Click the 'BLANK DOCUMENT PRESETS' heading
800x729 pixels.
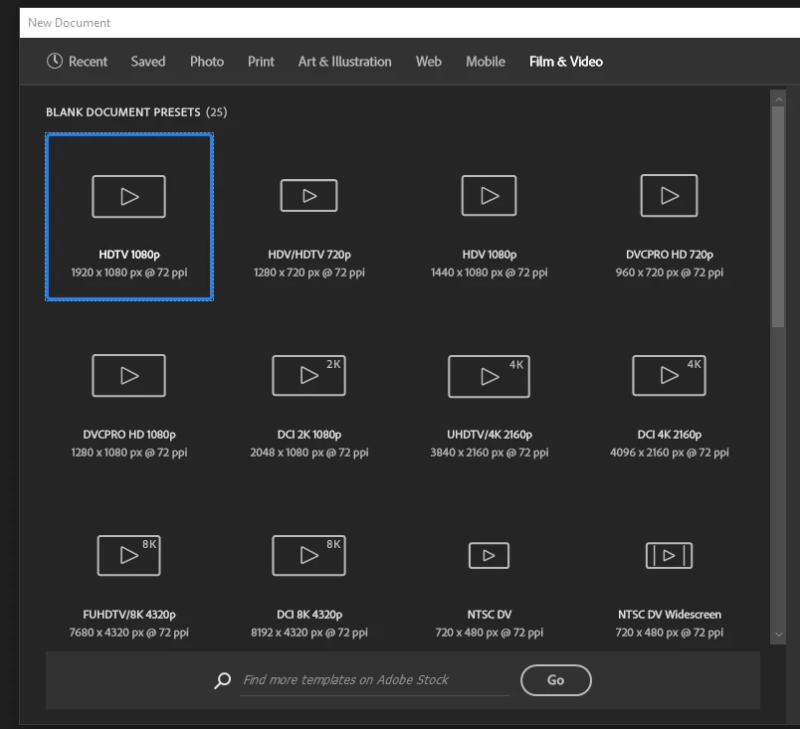coord(123,112)
